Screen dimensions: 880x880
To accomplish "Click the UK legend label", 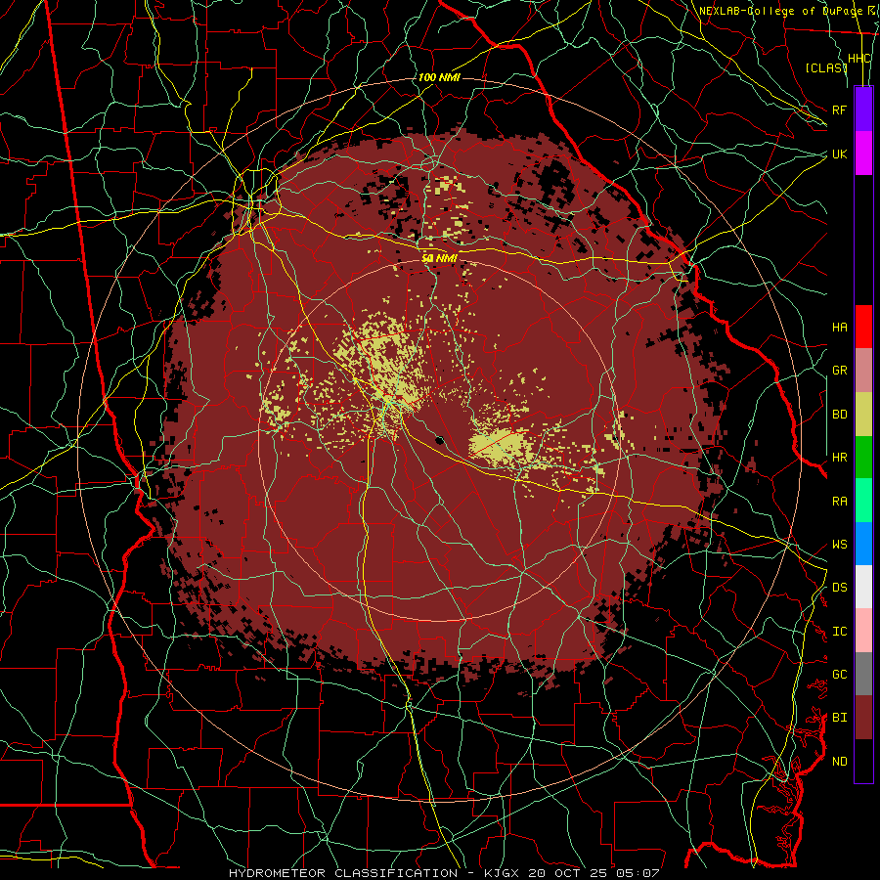I will point(840,154).
